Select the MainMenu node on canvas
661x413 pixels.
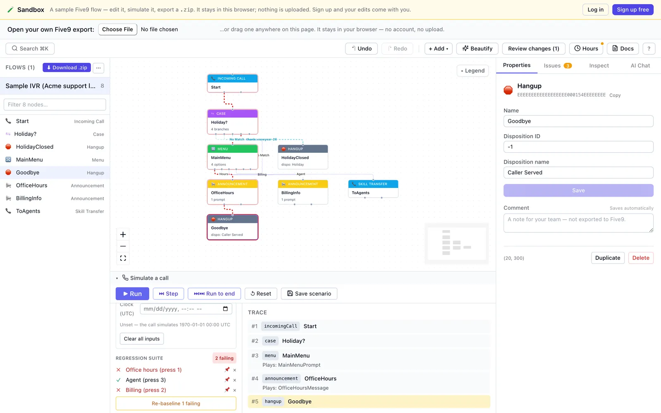[233, 157]
